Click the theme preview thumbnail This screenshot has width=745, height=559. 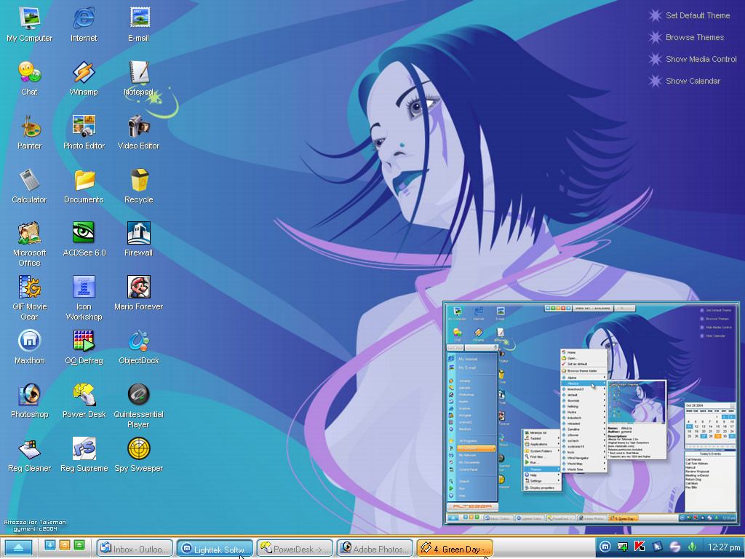[591, 413]
